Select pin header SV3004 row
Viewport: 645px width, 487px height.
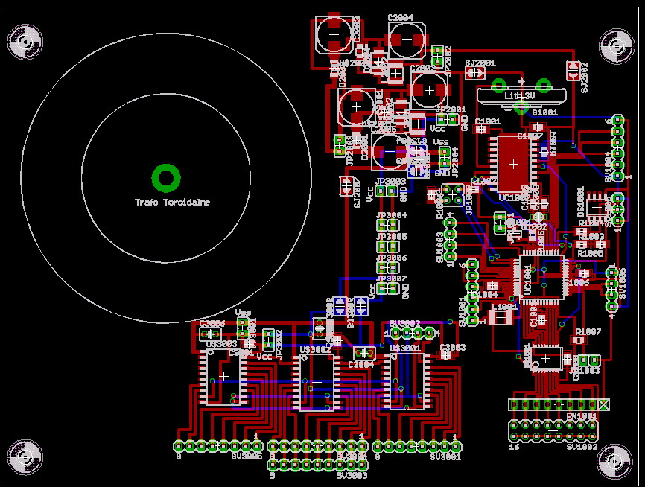tap(317, 446)
